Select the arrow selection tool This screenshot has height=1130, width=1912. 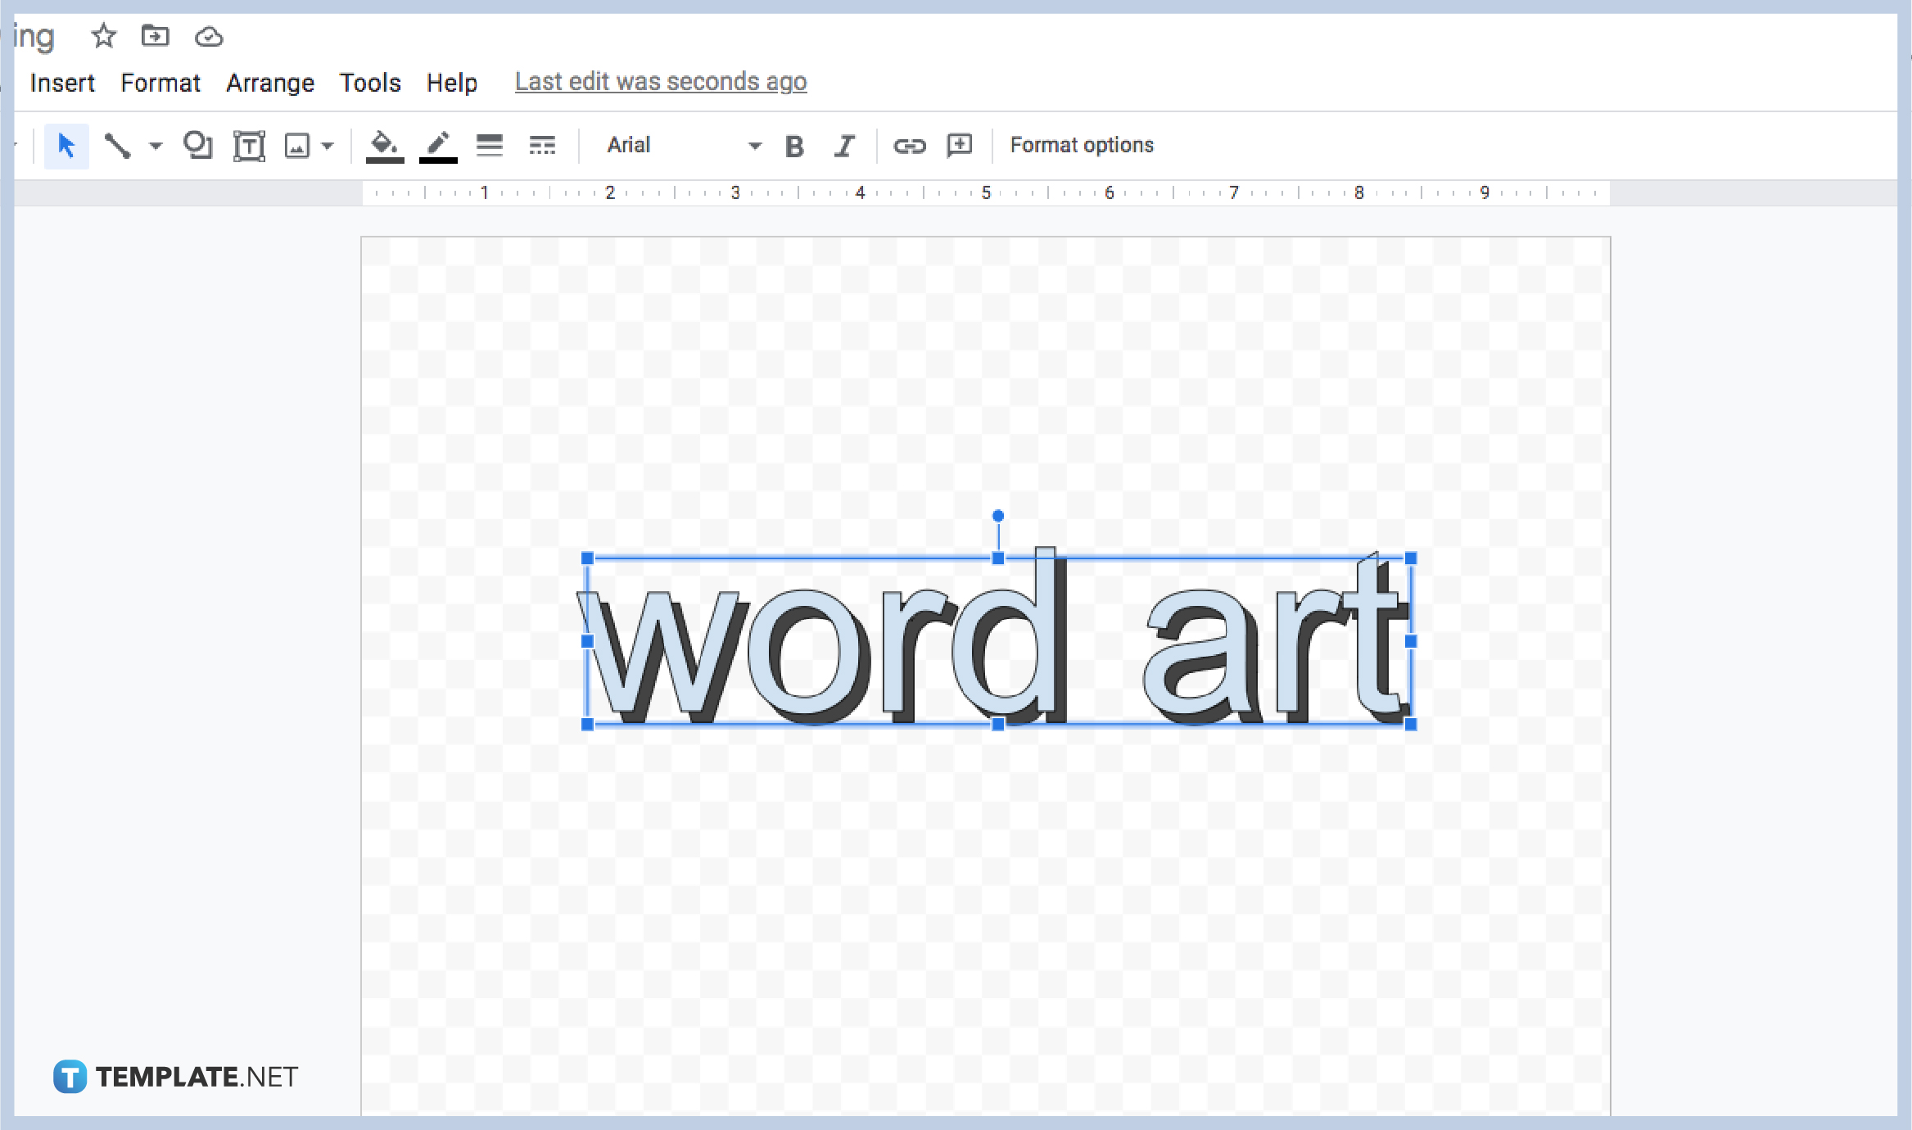click(66, 145)
